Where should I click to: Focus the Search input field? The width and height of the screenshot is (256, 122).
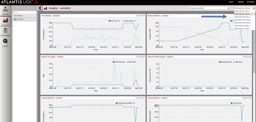24,12
